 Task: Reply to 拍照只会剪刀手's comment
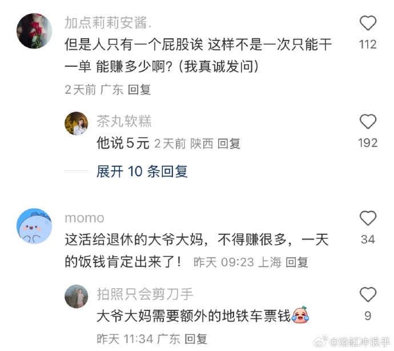click(x=196, y=339)
